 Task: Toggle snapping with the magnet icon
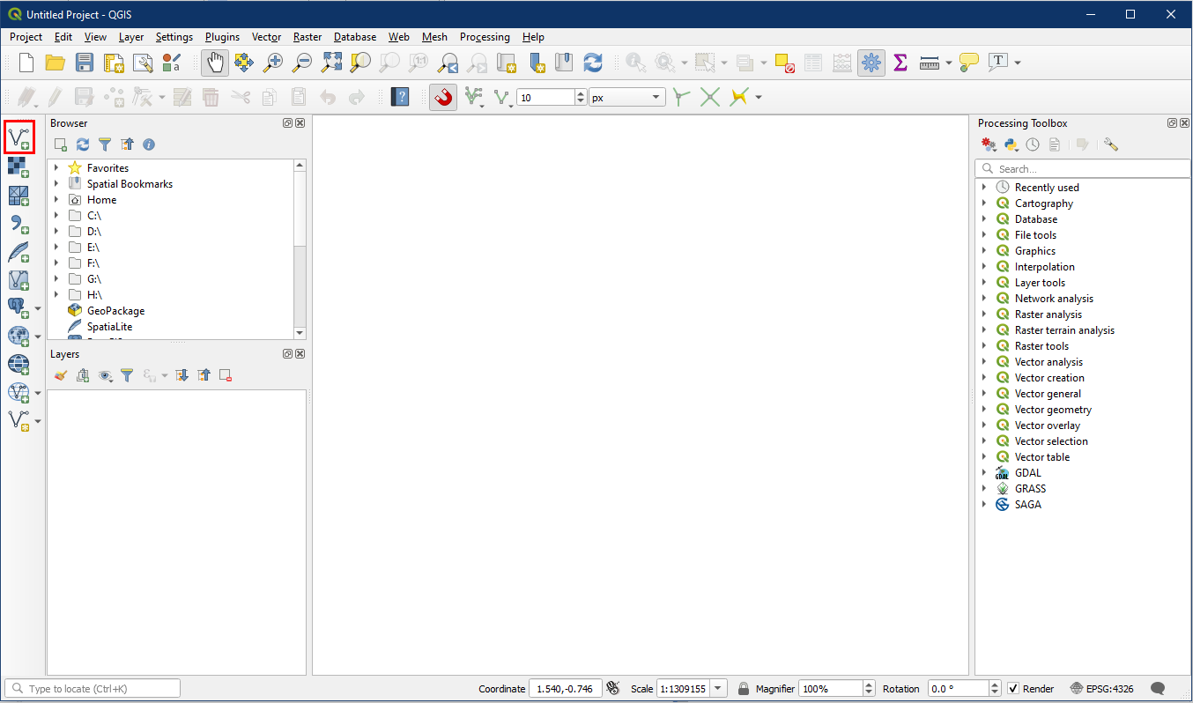click(443, 97)
